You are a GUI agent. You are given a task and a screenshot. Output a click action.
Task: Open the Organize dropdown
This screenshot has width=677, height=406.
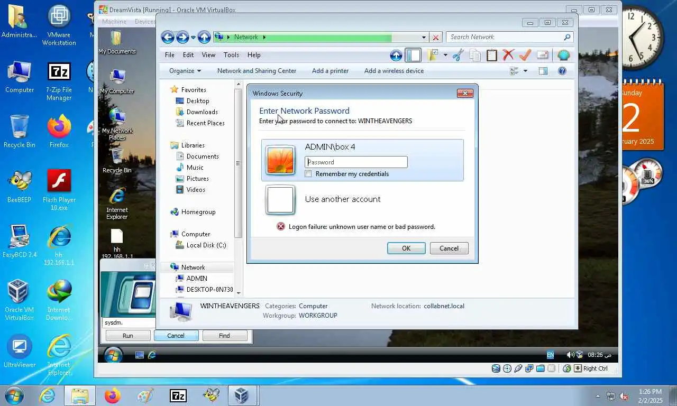185,71
